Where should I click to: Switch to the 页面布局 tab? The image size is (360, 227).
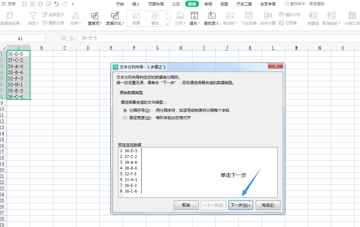coord(156,4)
